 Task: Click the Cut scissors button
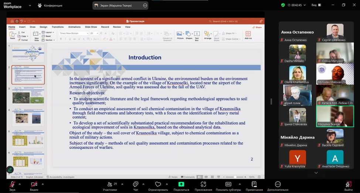[21, 32]
